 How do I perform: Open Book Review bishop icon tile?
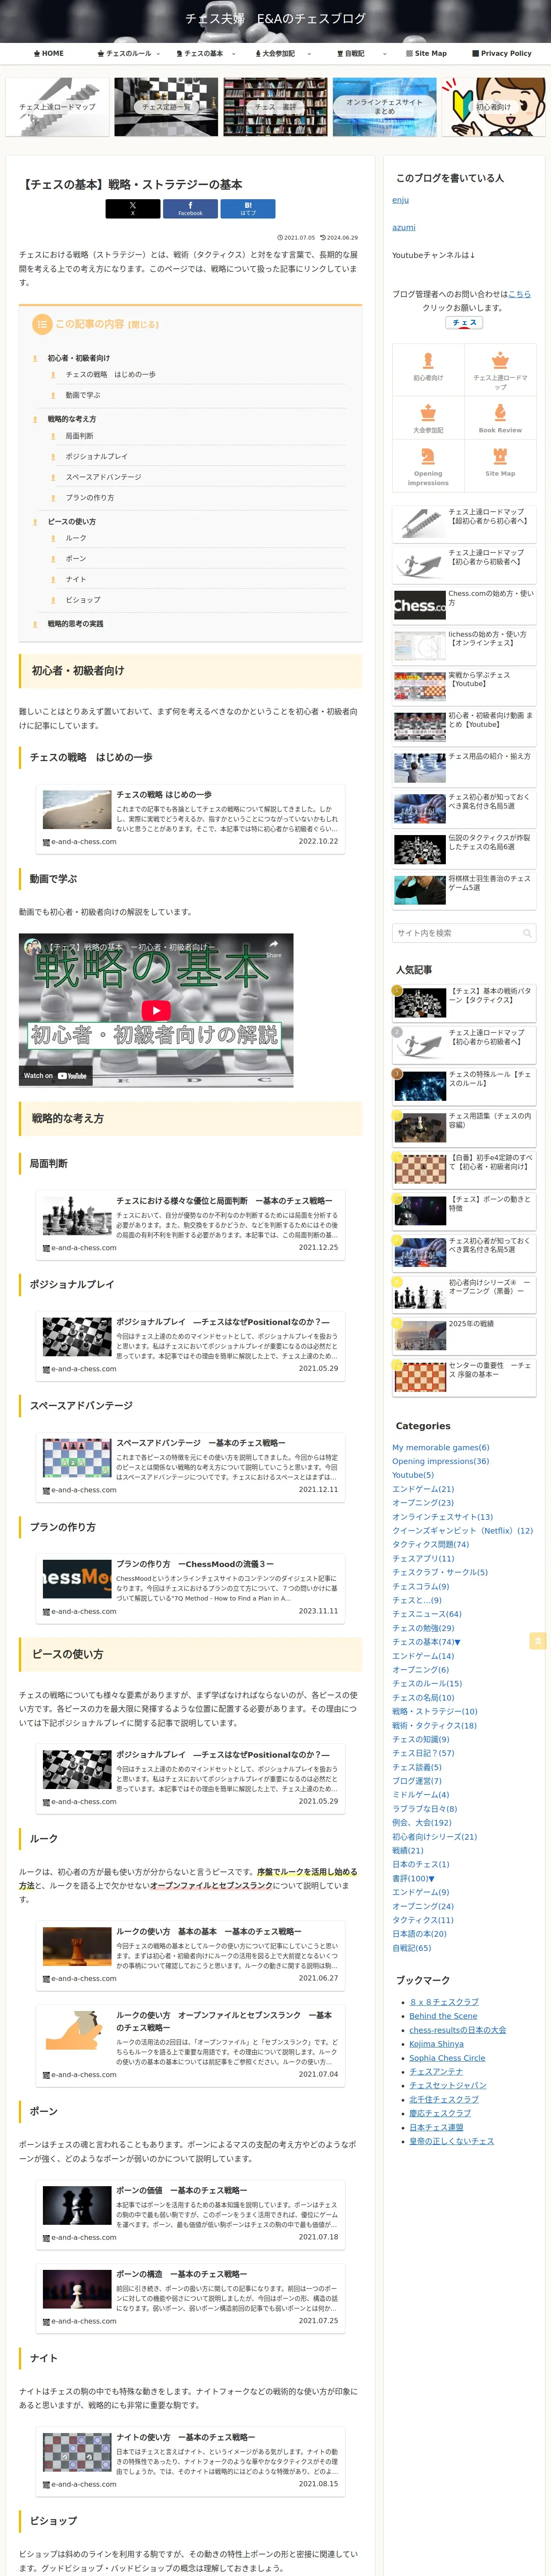pos(500,419)
